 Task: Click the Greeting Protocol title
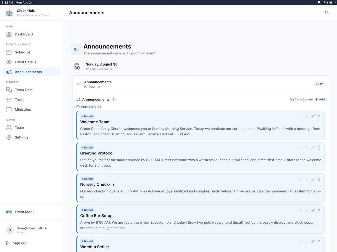coord(97,153)
